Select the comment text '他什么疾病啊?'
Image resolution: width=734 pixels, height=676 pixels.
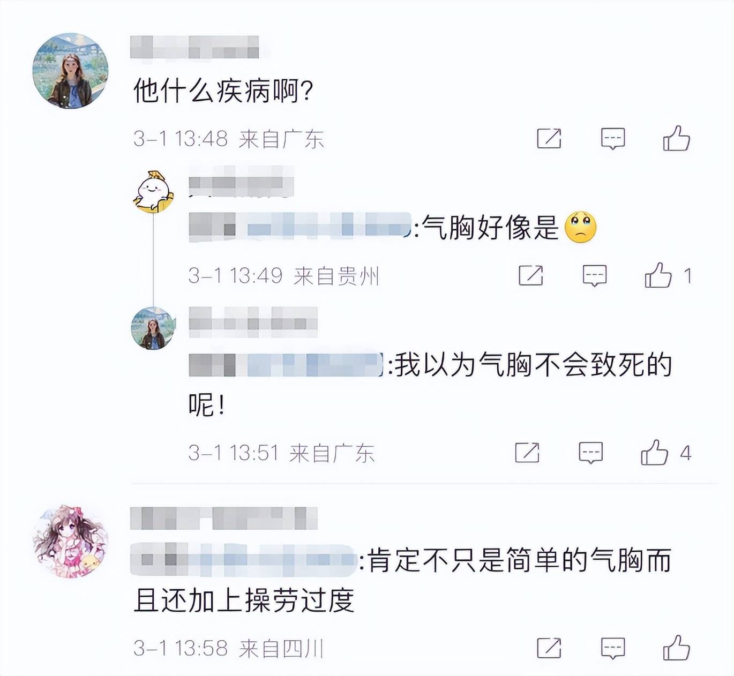coord(223,90)
